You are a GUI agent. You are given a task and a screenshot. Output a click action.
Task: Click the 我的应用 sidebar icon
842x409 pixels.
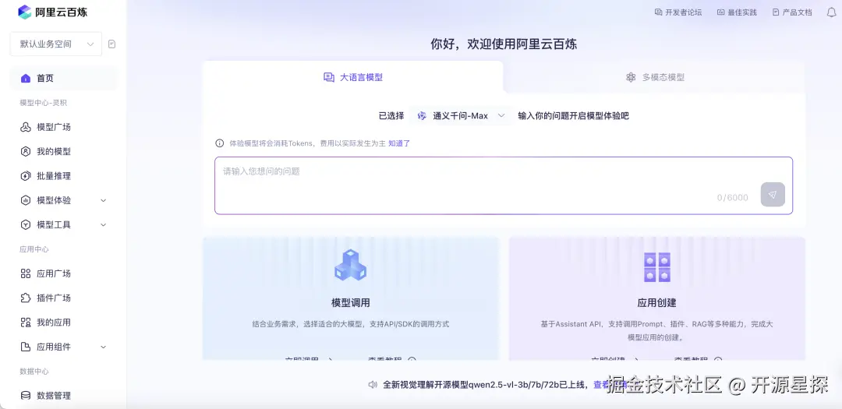[x=25, y=323]
